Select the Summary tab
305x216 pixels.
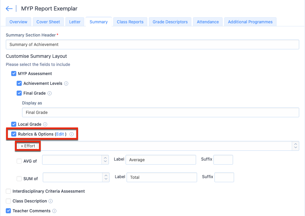[99, 22]
